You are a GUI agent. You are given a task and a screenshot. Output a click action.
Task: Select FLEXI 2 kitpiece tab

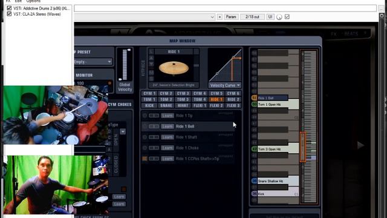pyautogui.click(x=216, y=105)
